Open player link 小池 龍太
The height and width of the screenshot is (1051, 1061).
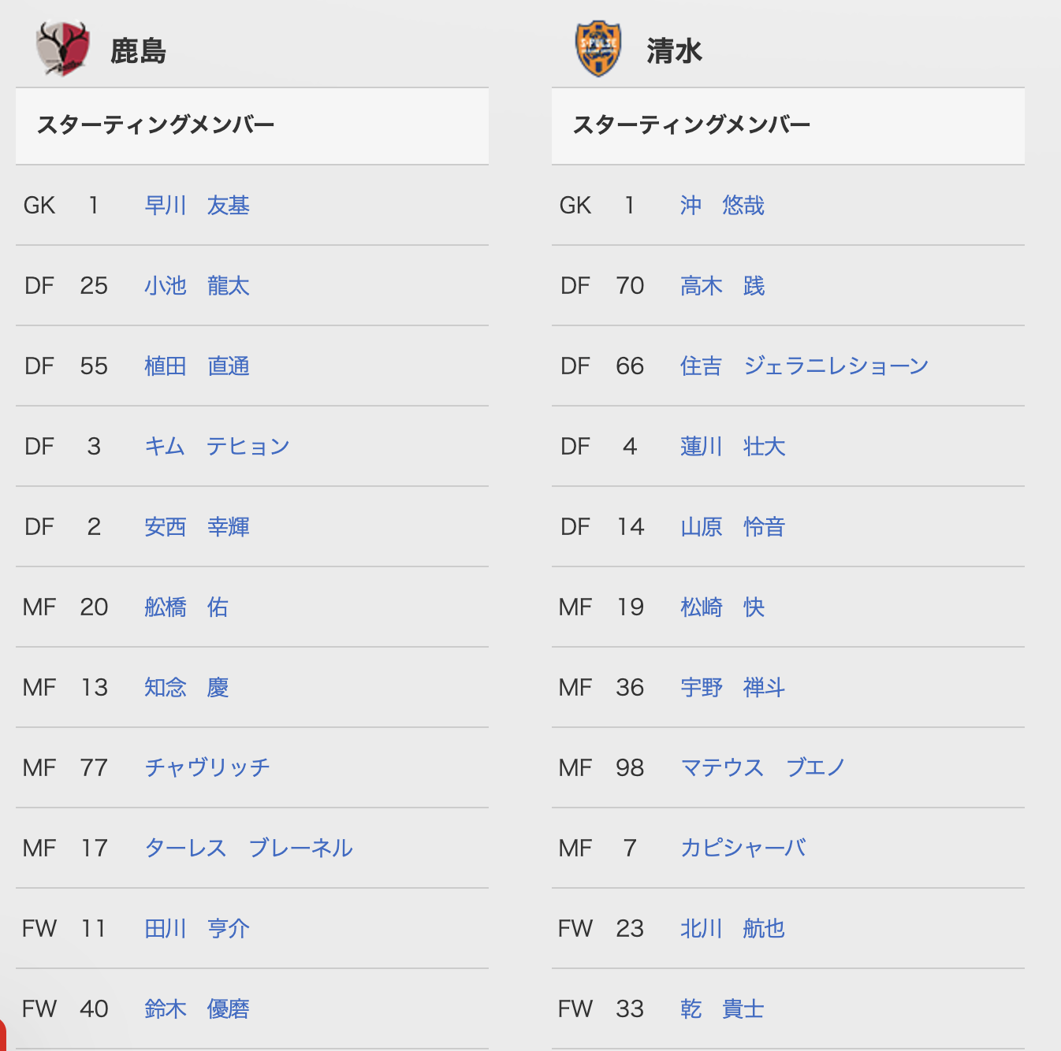[x=197, y=286]
